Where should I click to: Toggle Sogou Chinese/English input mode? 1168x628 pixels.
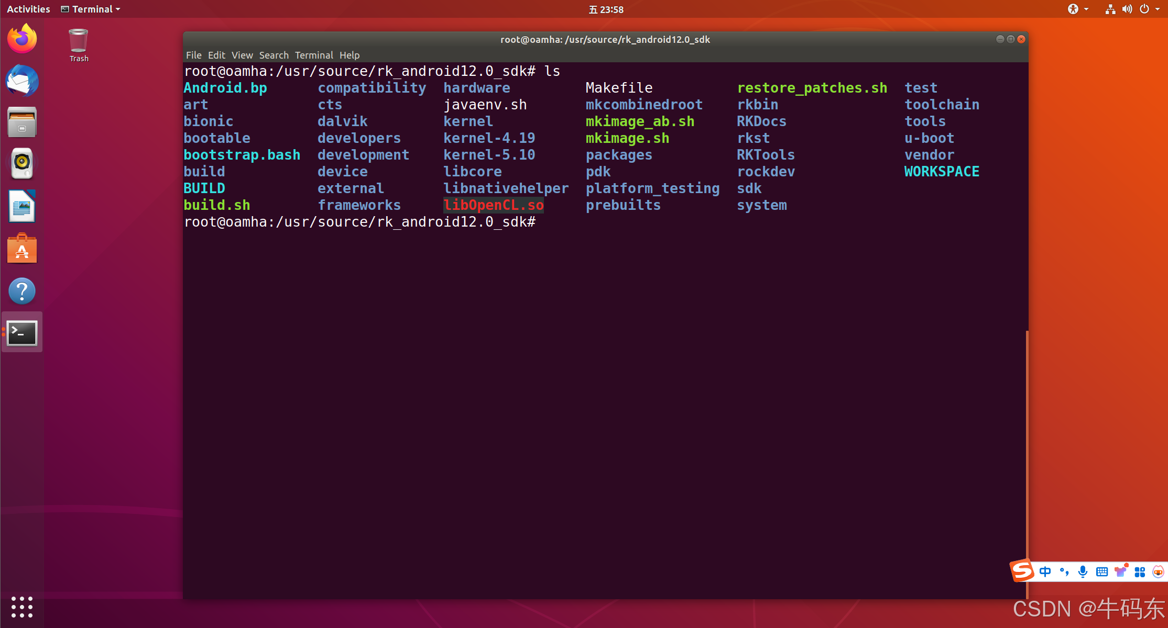1045,571
